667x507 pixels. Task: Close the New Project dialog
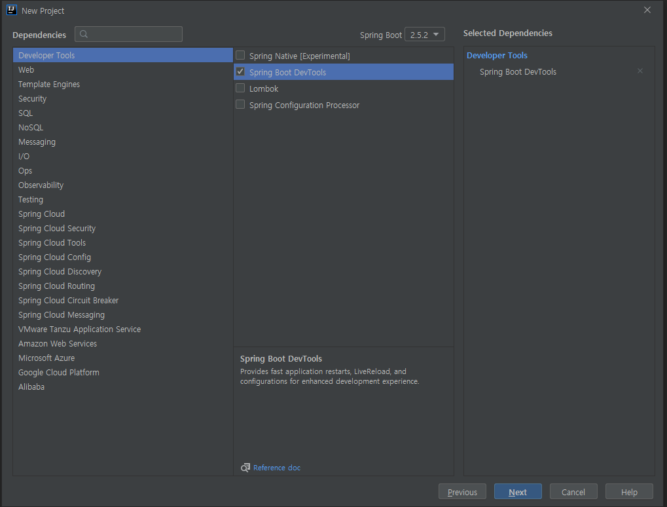coord(647,10)
